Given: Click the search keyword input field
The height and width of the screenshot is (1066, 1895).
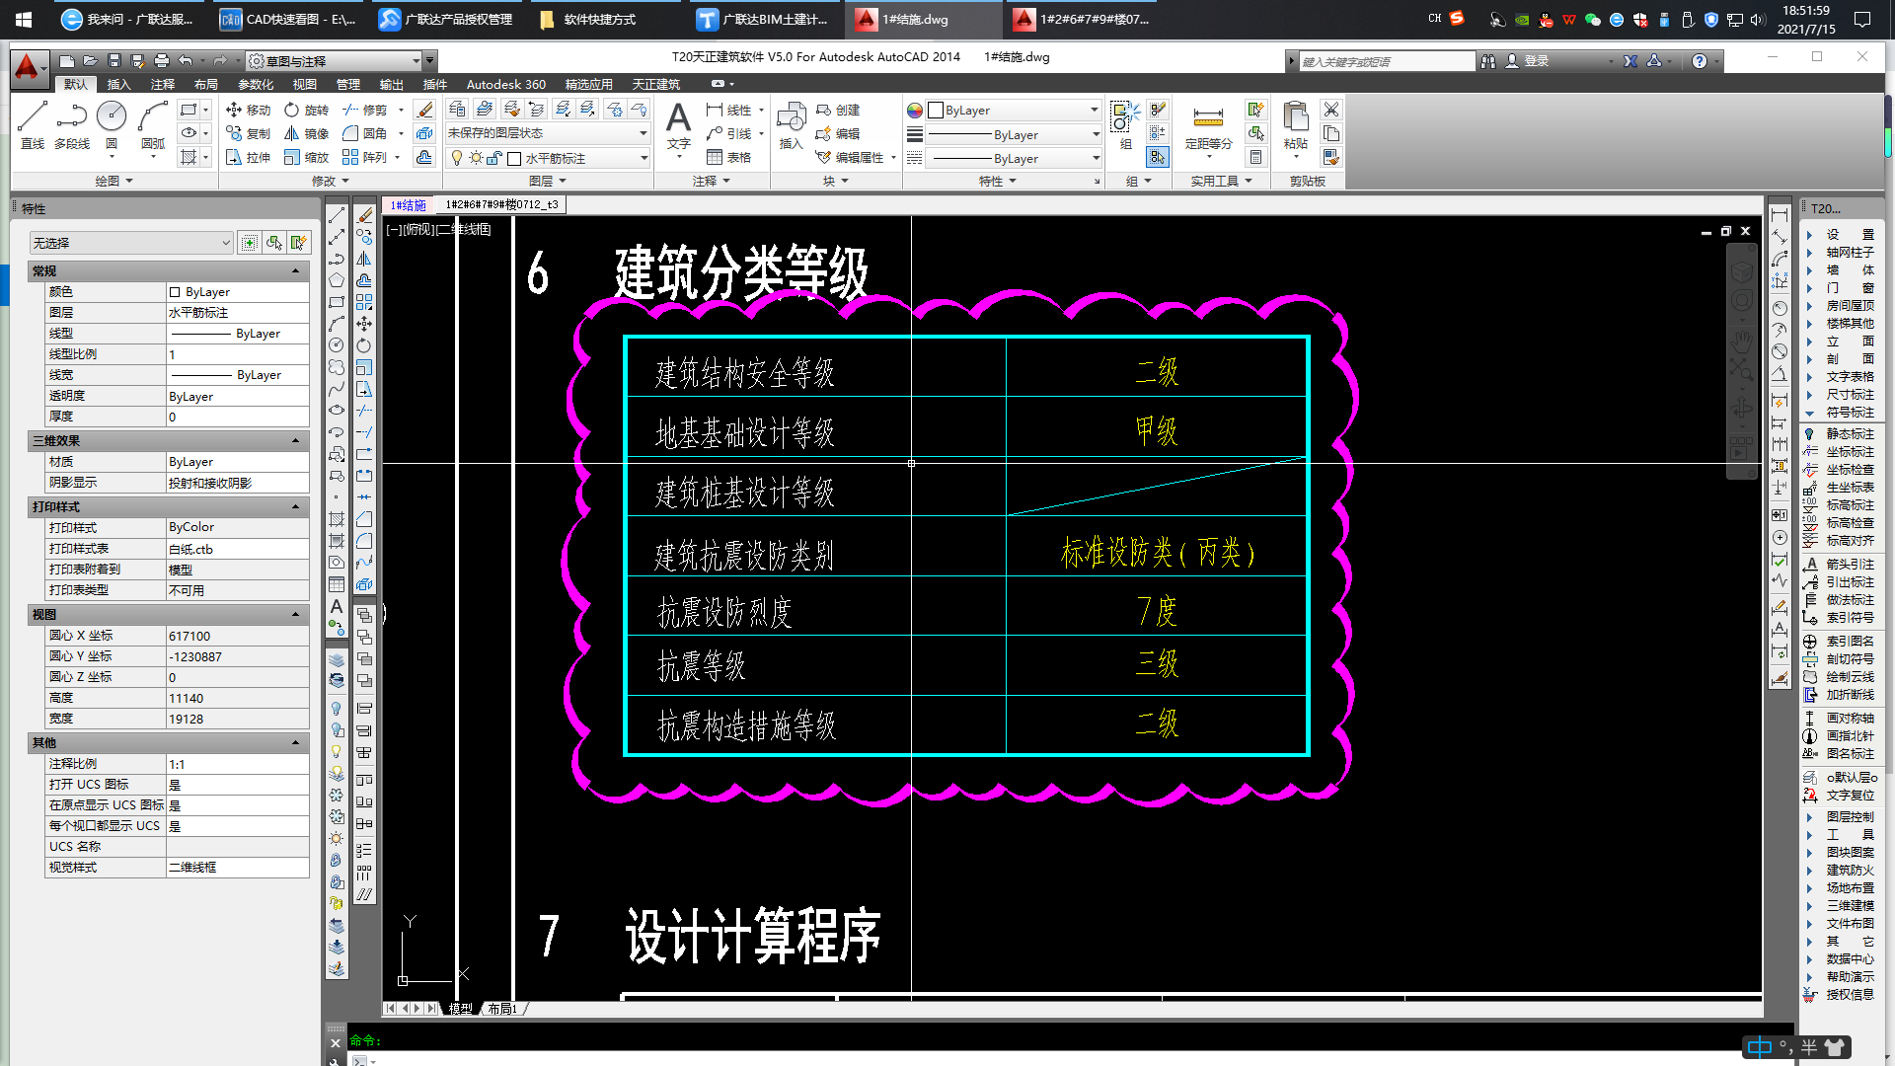Looking at the screenshot, I should 1386,61.
